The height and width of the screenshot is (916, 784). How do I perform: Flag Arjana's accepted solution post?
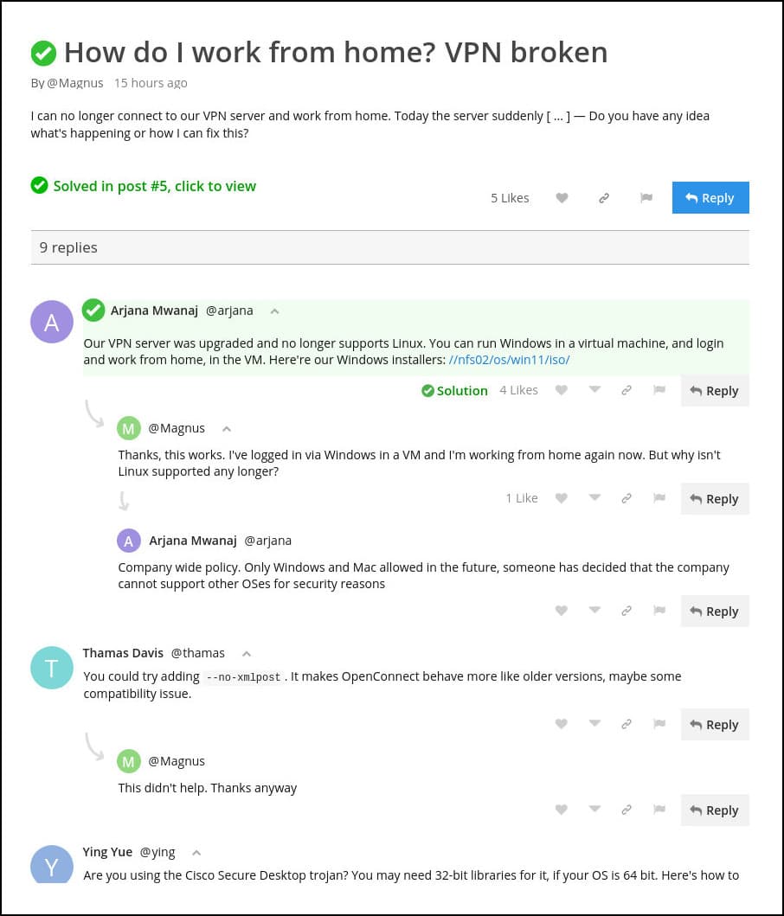click(x=659, y=391)
